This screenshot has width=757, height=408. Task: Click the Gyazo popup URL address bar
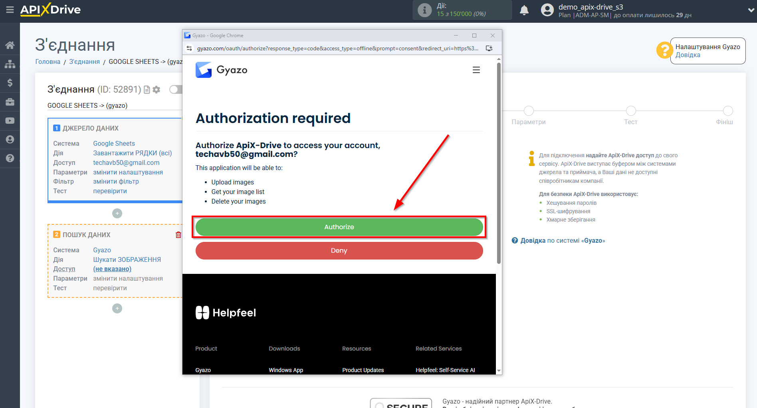click(337, 48)
